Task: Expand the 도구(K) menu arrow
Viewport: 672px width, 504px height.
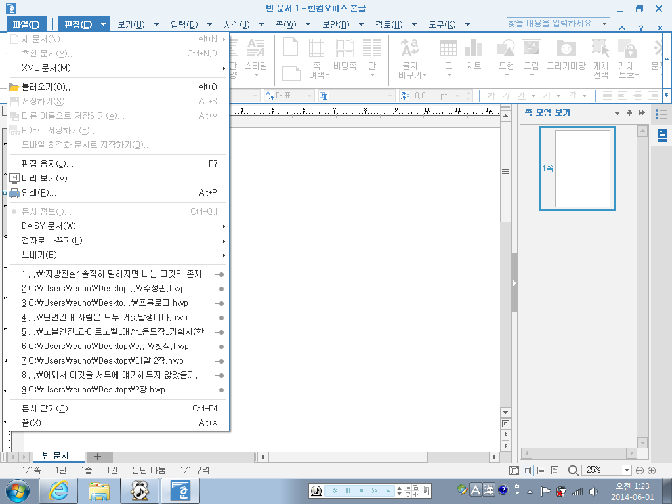Action: point(467,24)
